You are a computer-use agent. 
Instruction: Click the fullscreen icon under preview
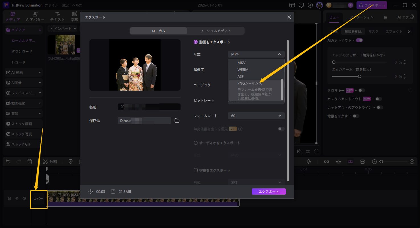[316, 151]
